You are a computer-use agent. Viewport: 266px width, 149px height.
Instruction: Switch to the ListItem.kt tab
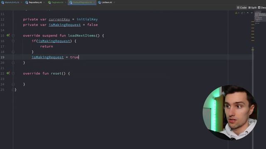(107, 2)
